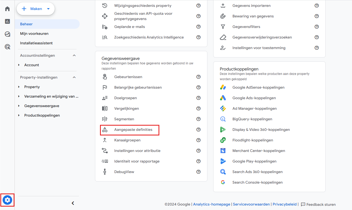
Task: Expand the Gegevensweergave tree item
Action: tap(19, 106)
